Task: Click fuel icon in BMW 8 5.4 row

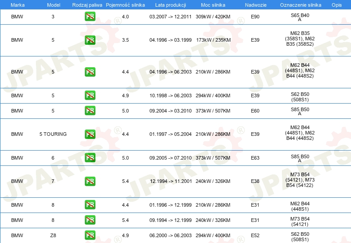Action: (90, 220)
